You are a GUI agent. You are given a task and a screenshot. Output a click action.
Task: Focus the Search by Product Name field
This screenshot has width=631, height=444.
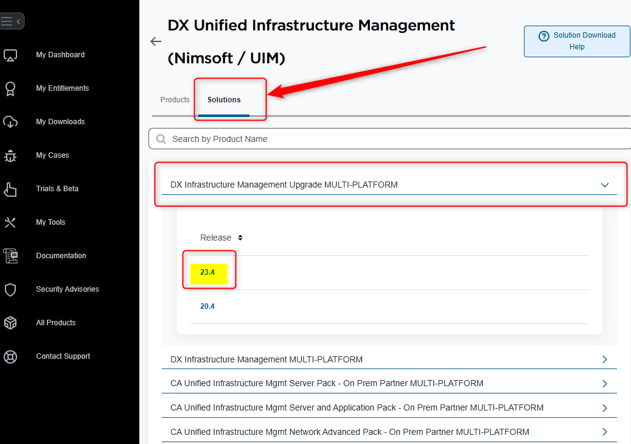pyautogui.click(x=389, y=139)
